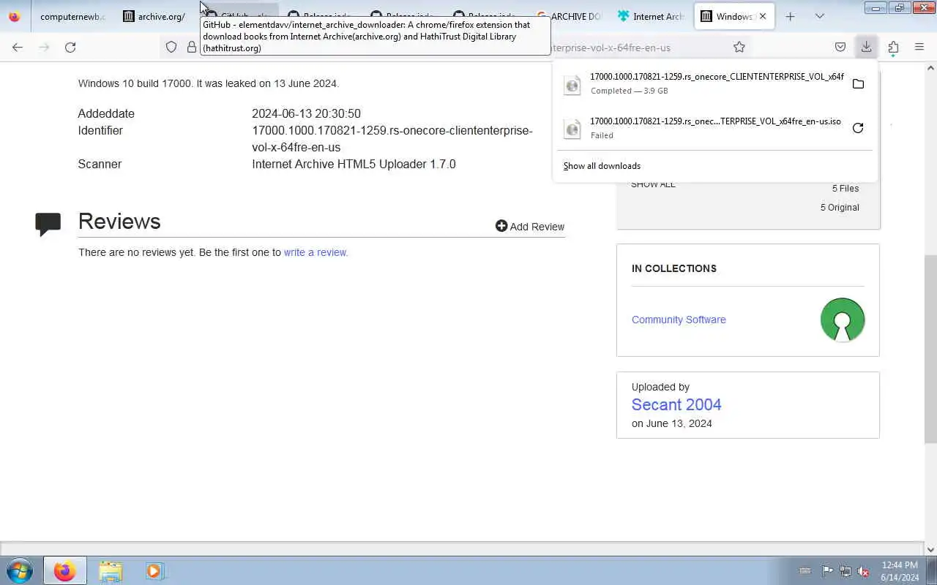Open the Windows Start menu
This screenshot has width=937, height=585.
point(20,570)
